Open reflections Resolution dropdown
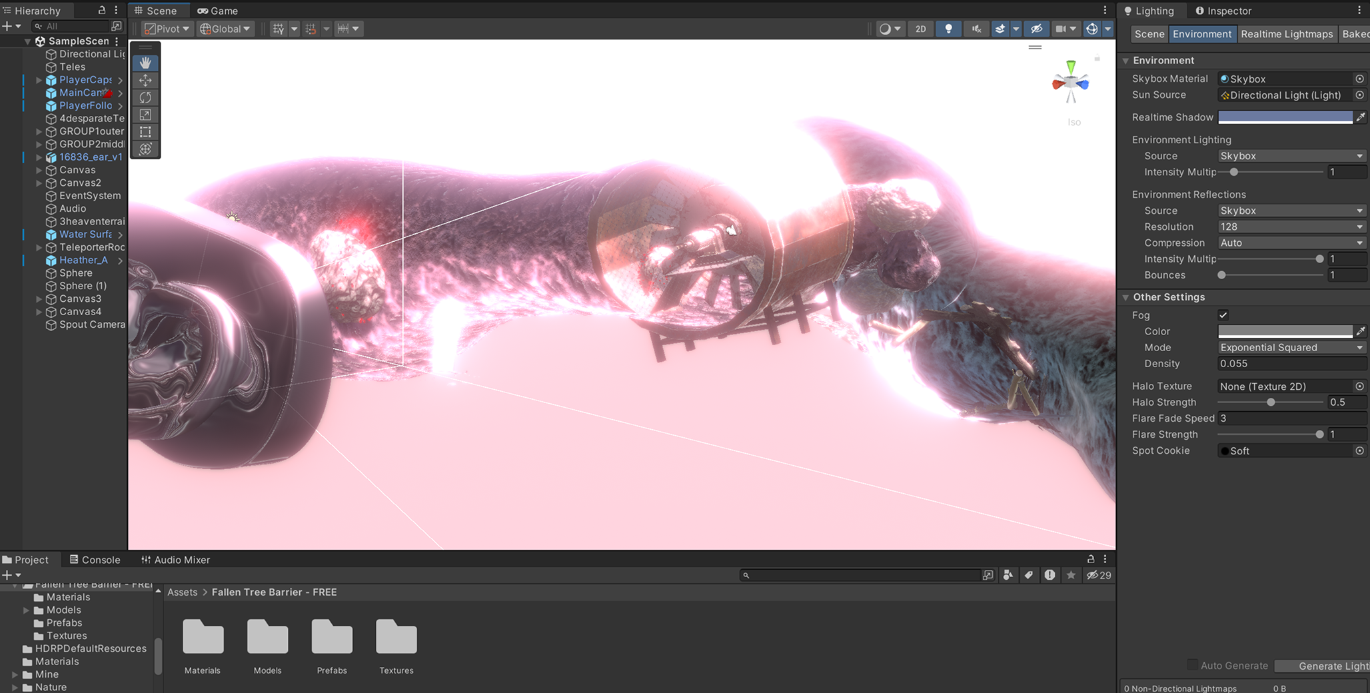1370x693 pixels. 1291,227
